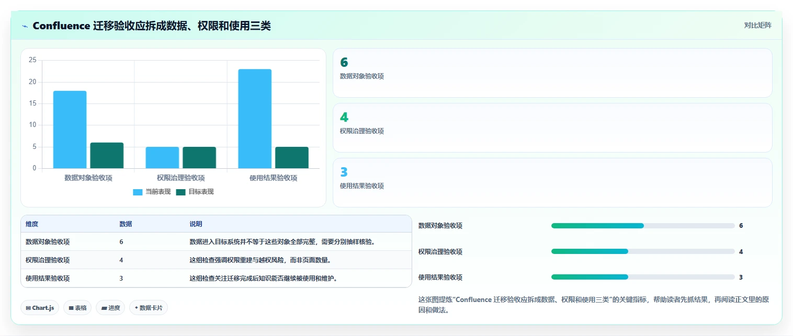Toggle the 当前表现 legend swatch
Screen dimensions: 793x336
point(138,192)
